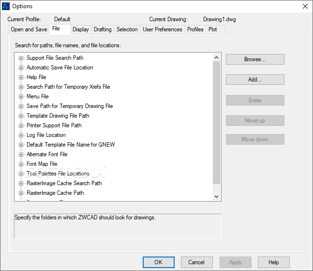Select the Help File tree item
The width and height of the screenshot is (313, 271).
(36, 77)
